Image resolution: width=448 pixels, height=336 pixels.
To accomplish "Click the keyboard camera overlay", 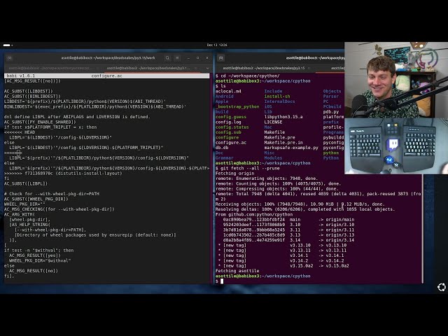I will tap(396, 146).
